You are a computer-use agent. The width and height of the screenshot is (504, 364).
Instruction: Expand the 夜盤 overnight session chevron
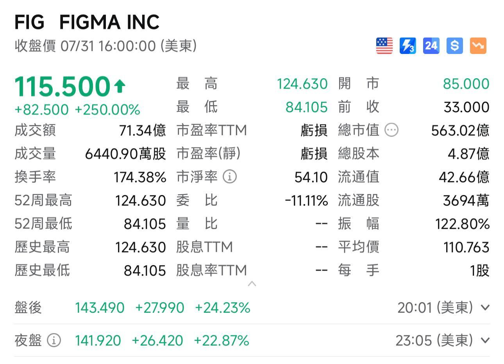click(485, 341)
